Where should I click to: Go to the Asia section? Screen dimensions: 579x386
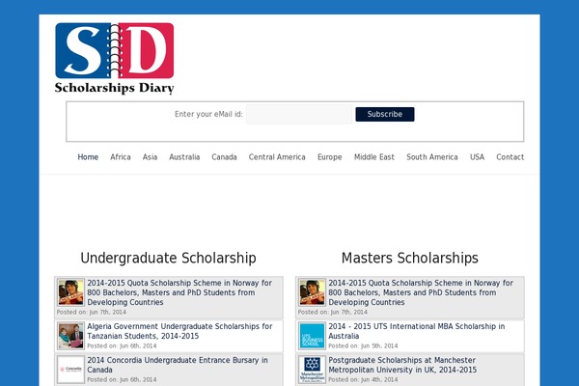tap(150, 157)
